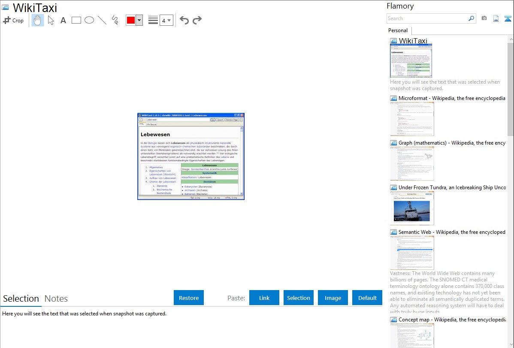Screen dimensions: 514x348
Task: Open the Notes tab
Action: pos(56,299)
